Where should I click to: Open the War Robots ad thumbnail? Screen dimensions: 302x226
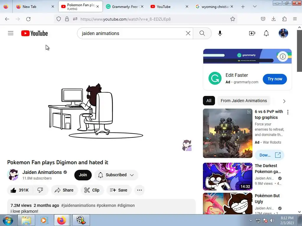click(x=227, y=133)
